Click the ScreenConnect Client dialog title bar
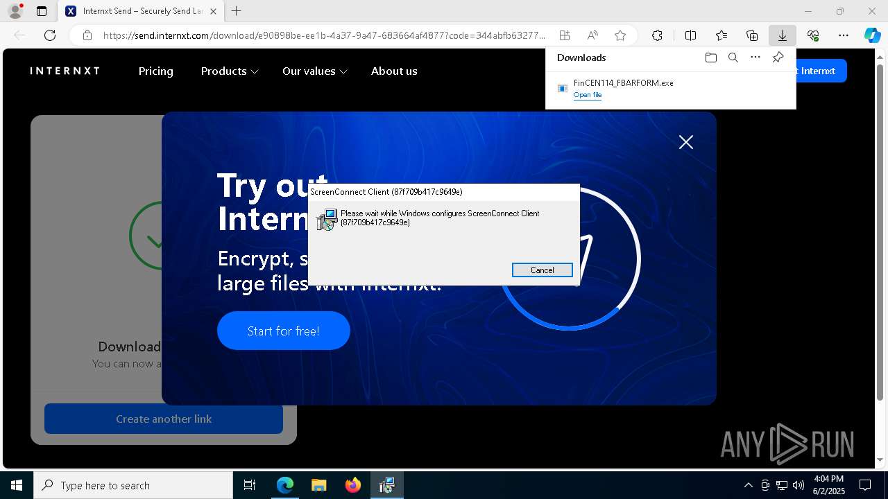 pos(444,192)
